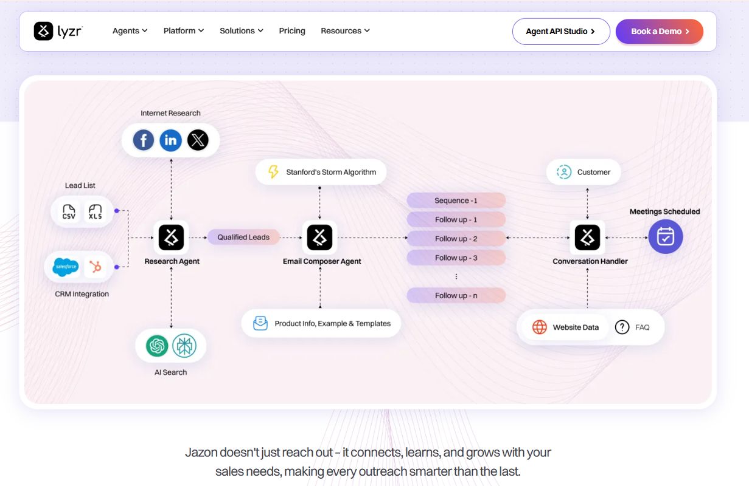Click the Follow up - 1 pill
749x486 pixels.
456,220
